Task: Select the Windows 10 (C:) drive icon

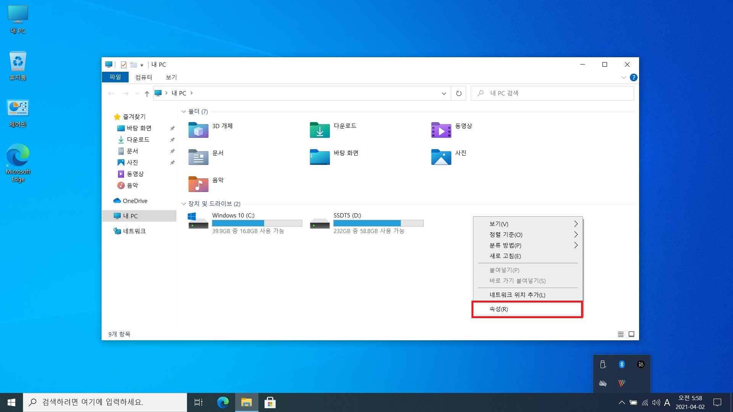Action: (198, 221)
